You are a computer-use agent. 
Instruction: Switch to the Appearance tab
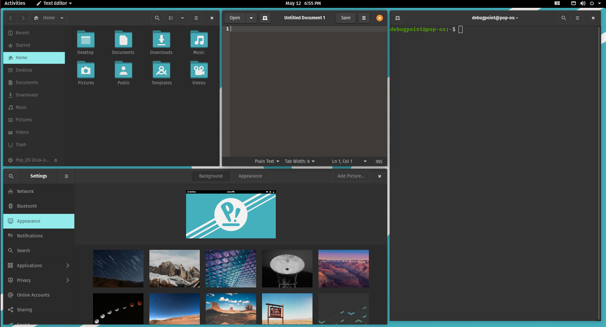click(x=250, y=176)
